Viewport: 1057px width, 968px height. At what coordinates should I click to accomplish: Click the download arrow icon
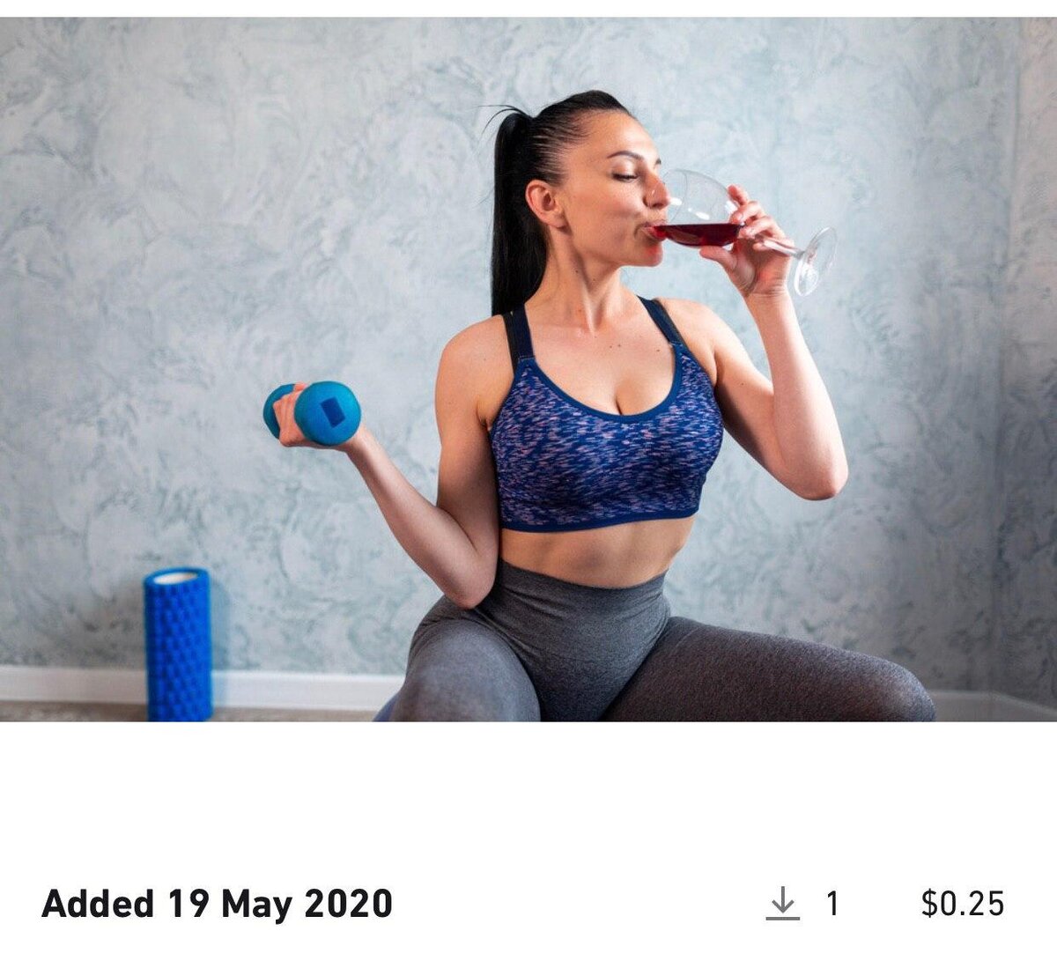coord(782,904)
